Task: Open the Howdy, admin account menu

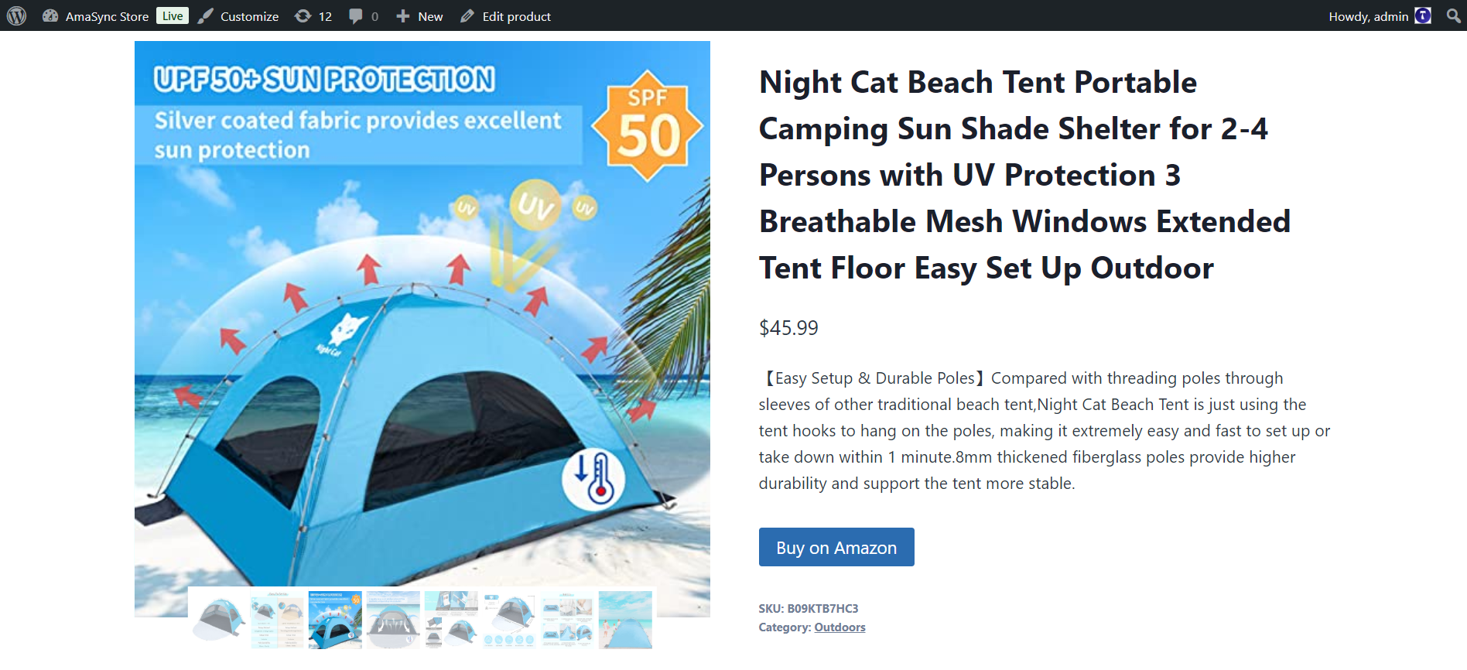Action: click(x=1368, y=16)
